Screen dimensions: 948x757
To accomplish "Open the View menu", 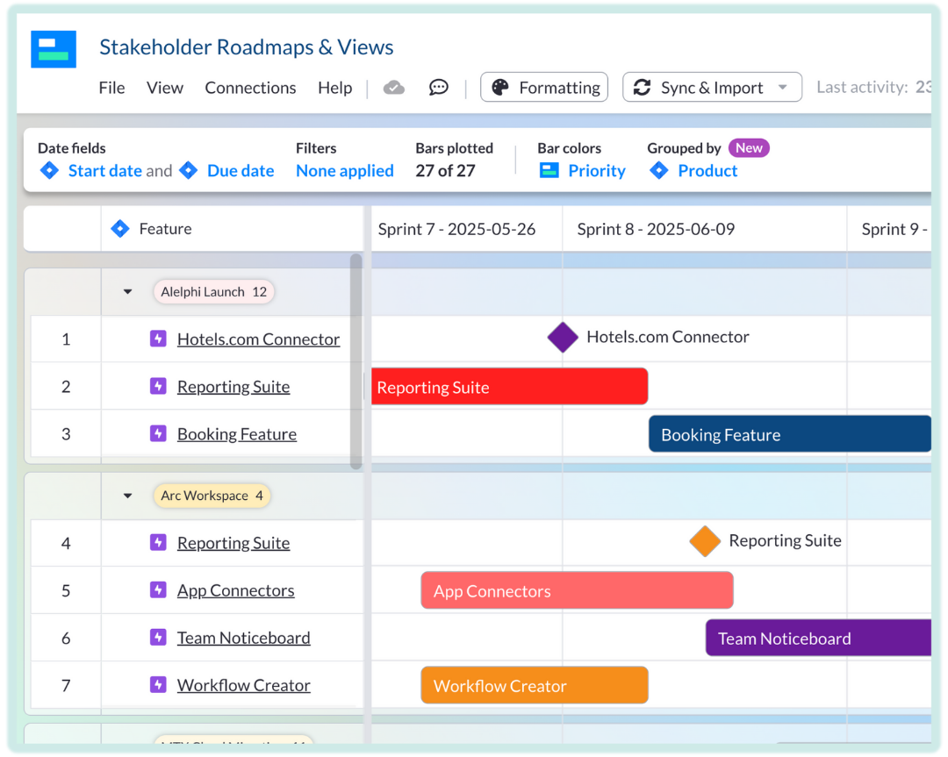I will (x=164, y=88).
